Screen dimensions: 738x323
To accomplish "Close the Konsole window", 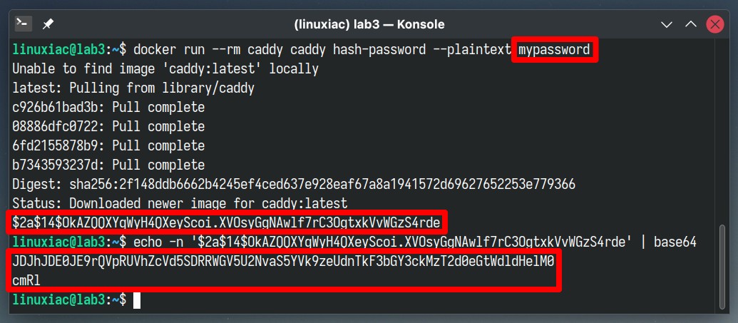I will coord(715,24).
